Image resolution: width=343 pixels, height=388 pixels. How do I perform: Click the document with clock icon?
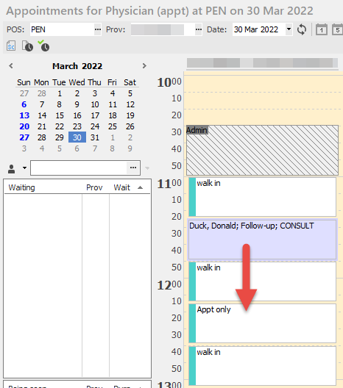coord(27,46)
